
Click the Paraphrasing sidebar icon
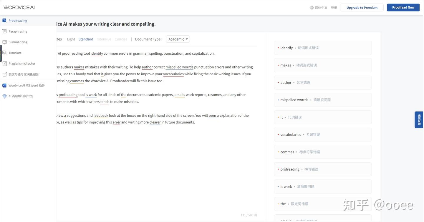click(4, 31)
